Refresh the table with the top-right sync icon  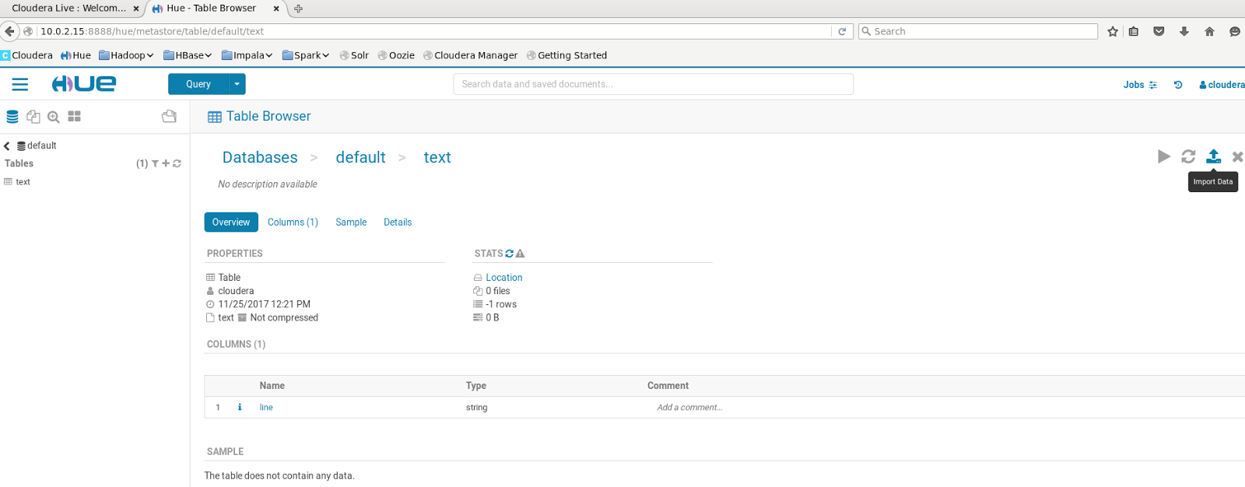pos(1188,156)
